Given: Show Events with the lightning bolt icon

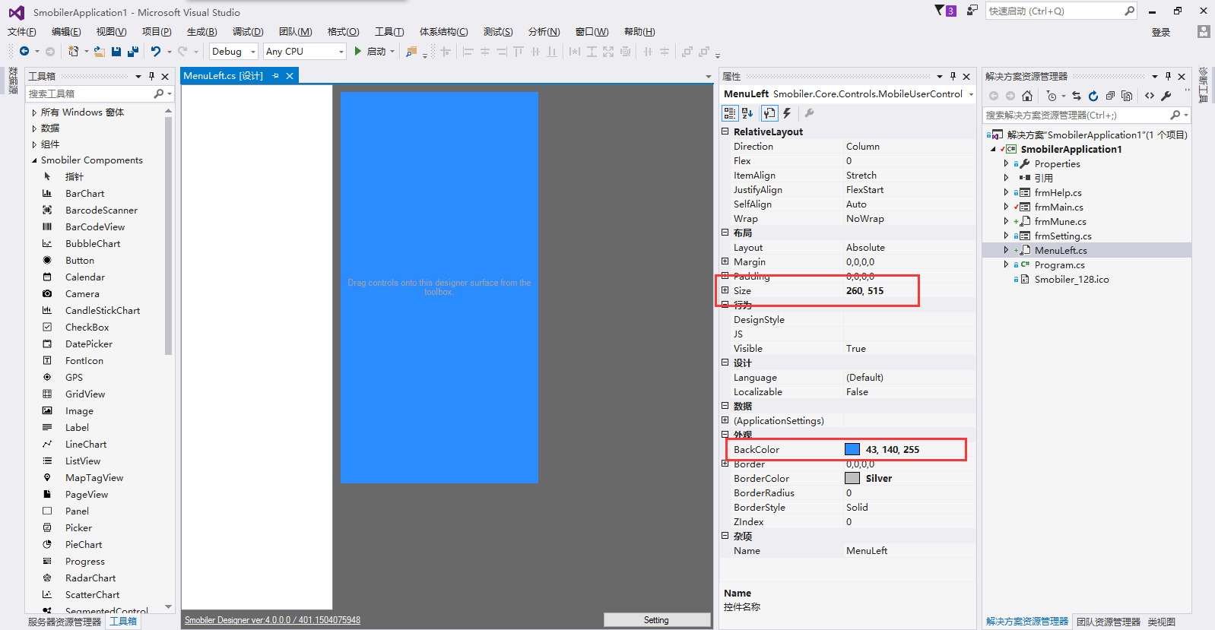Looking at the screenshot, I should (x=788, y=113).
